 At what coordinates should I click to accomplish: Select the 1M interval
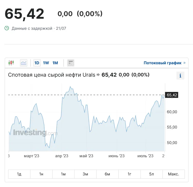pyautogui.click(x=55, y=63)
